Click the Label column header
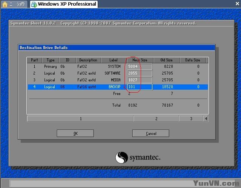The image size is (241, 188). click(114, 60)
